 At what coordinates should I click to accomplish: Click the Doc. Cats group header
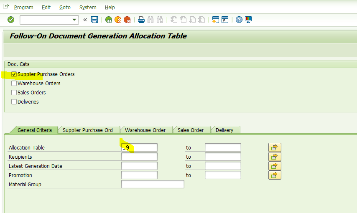[x=18, y=64]
